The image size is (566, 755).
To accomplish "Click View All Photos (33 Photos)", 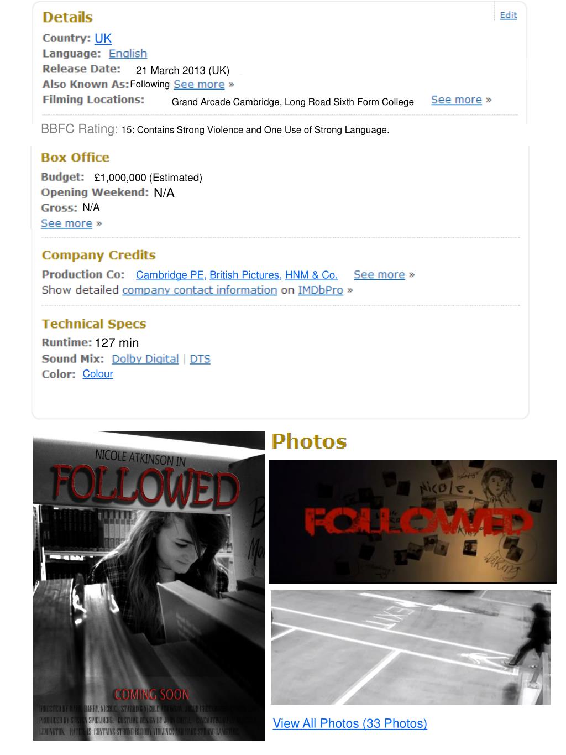I will (350, 723).
